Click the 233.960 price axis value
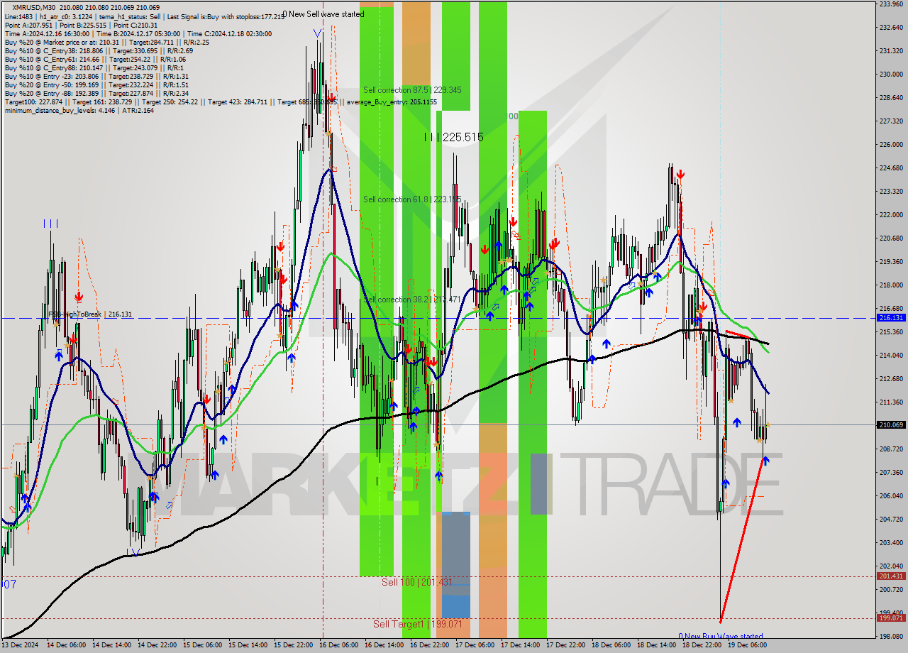The image size is (908, 653). click(x=891, y=4)
